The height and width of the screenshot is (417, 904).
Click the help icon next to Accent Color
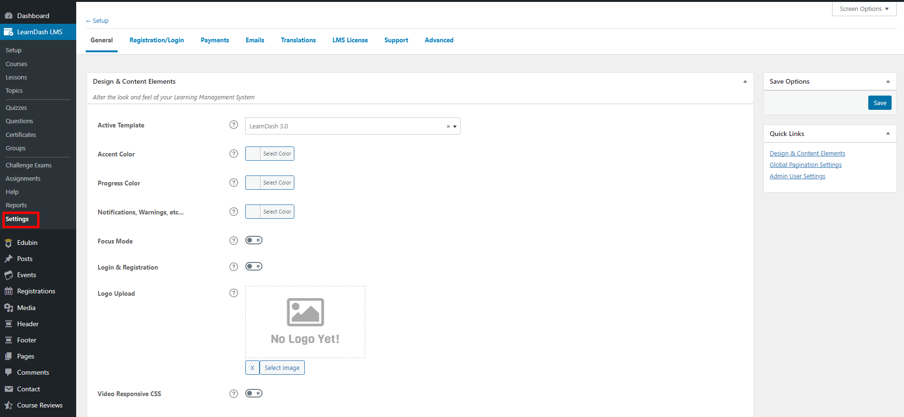tap(233, 154)
